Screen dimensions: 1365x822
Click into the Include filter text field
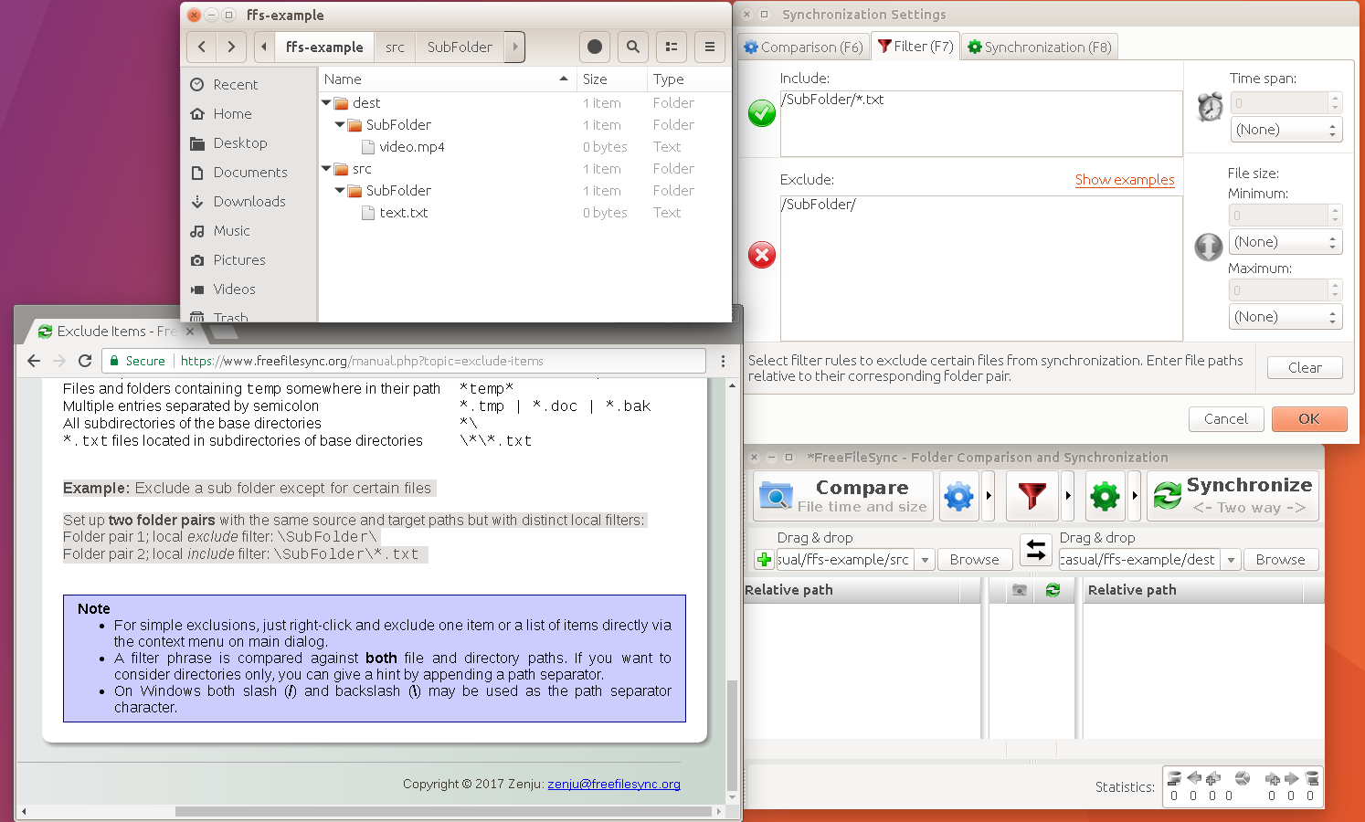pyautogui.click(x=981, y=123)
